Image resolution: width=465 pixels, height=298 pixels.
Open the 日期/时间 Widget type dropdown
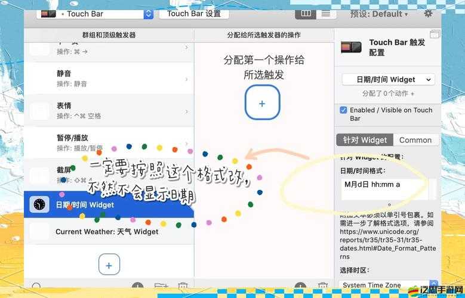(389, 79)
